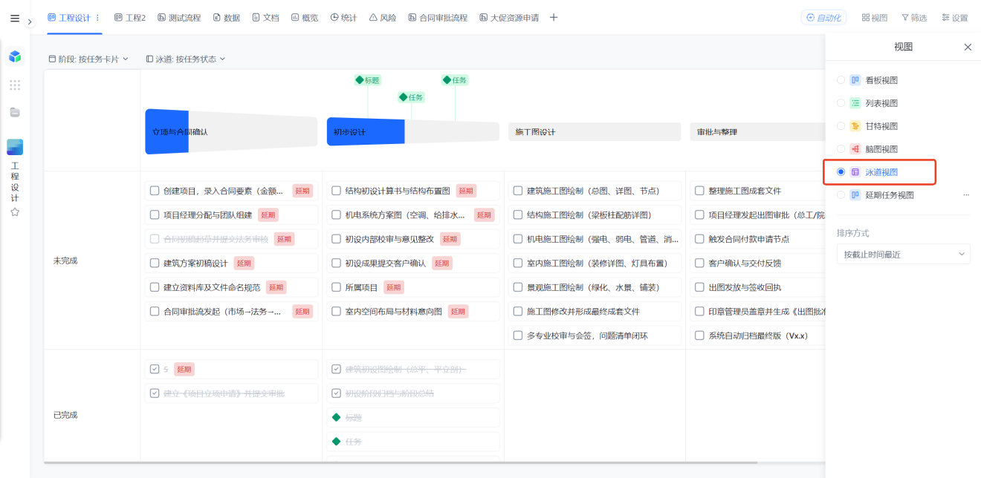Click the completed 标题 milestone diamond icon
This screenshot has width=981, height=478.
click(337, 418)
